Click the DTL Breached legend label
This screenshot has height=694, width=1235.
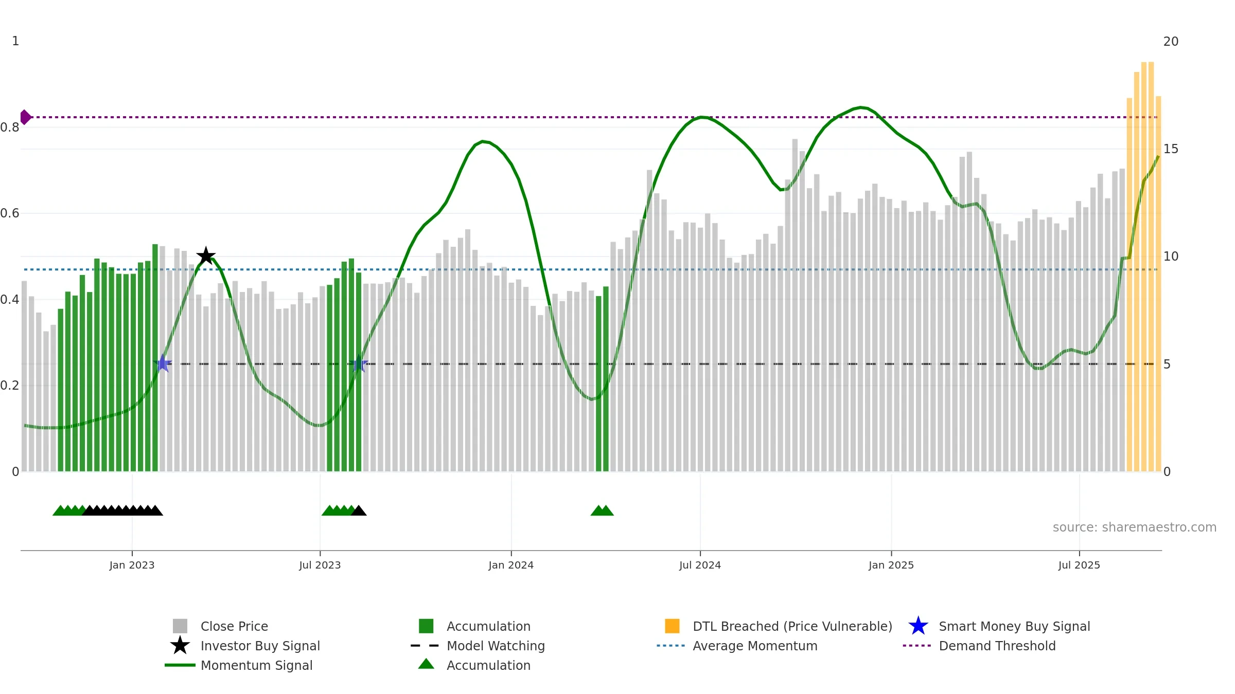click(x=792, y=626)
